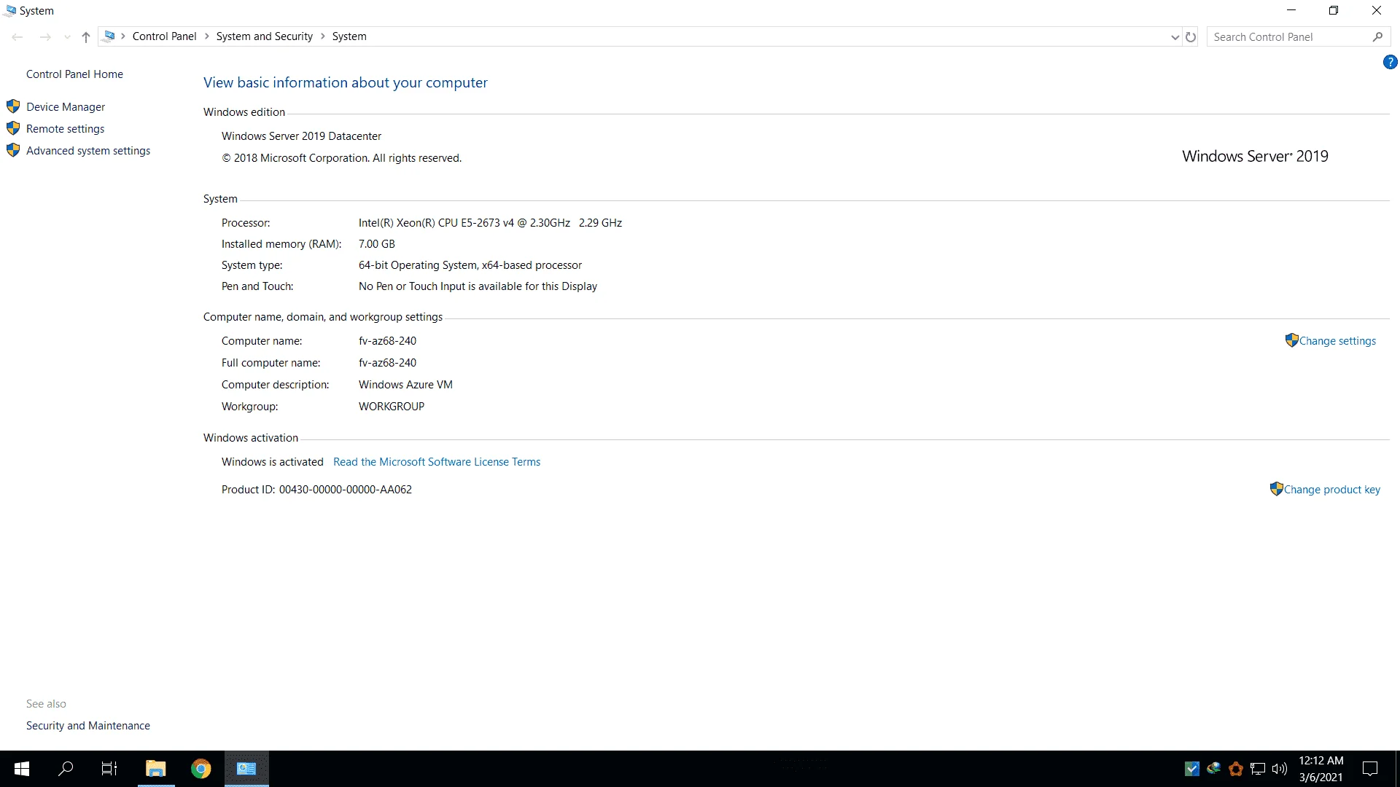The image size is (1400, 787).
Task: Open the network tray icon
Action: click(1258, 769)
